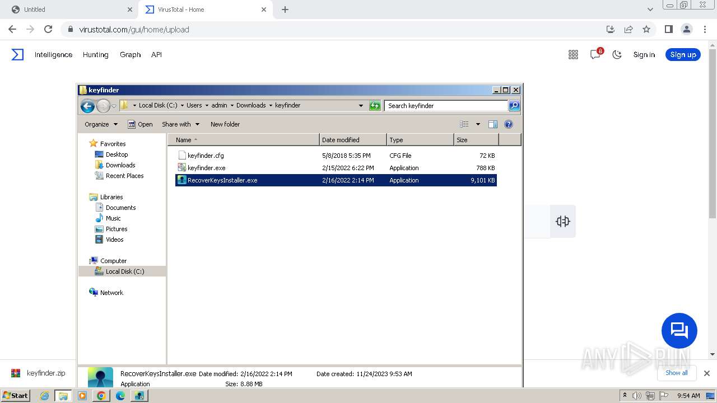Click the RecoverKeysInstaller.exe file icon
717x403 pixels.
[181, 180]
